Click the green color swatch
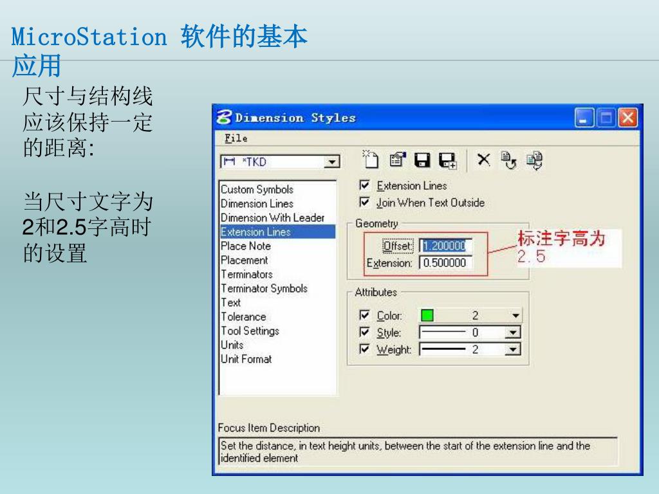The height and width of the screenshot is (494, 659). (427, 315)
